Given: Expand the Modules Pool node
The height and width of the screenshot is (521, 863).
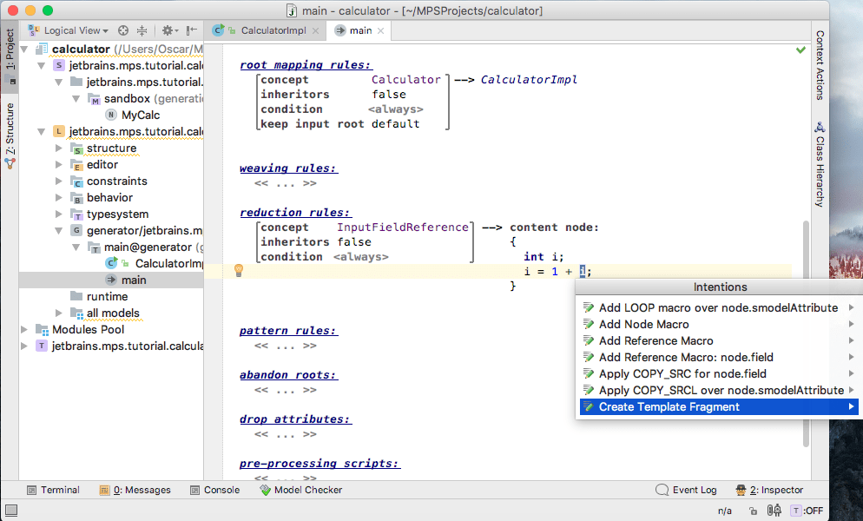Looking at the screenshot, I should [x=25, y=330].
